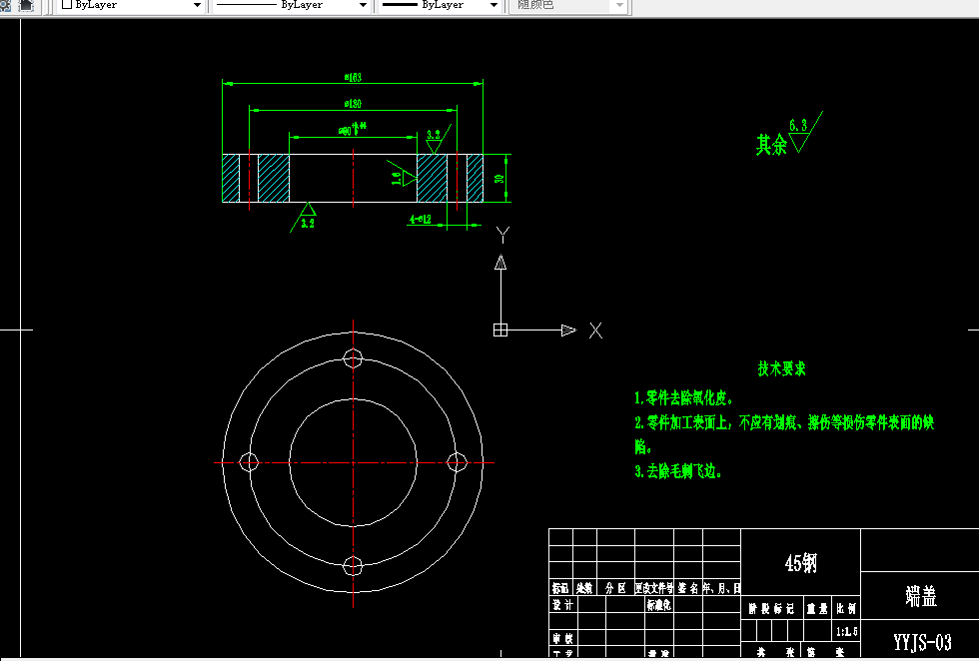Click the 更改文件号 title block cell

pyautogui.click(x=653, y=588)
